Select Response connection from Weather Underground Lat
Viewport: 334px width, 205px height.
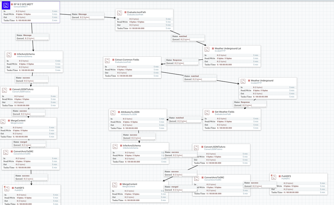pyautogui.click(x=182, y=62)
